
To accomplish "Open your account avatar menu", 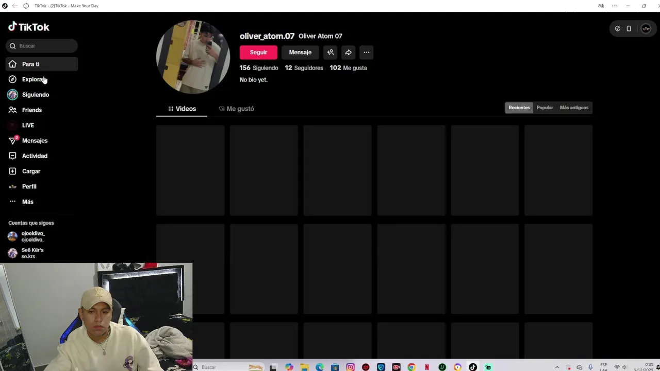I will [646, 29].
